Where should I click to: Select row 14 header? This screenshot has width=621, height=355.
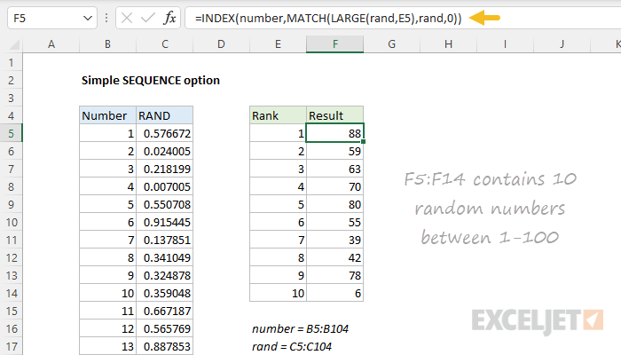tap(11, 293)
